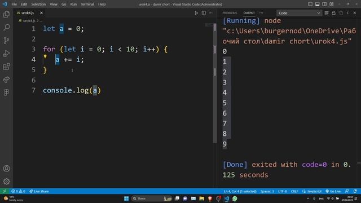
Task: Close the output panel
Action: point(355,13)
